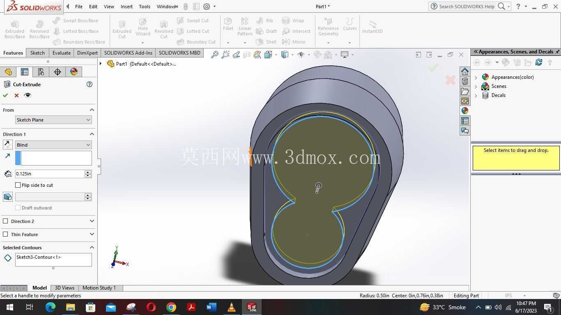
Task: Open the From Sketch Plane dropdown
Action: click(53, 120)
